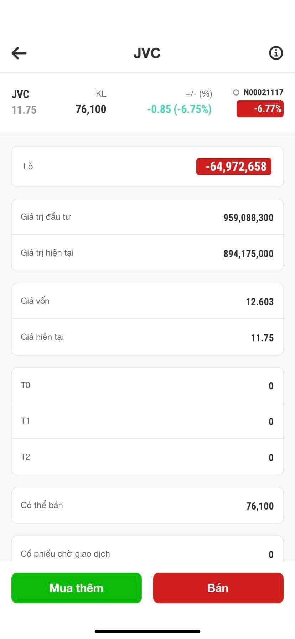Image resolution: width=295 pixels, height=639 pixels.
Task: Tap the KL volume value 76,100
Action: (x=91, y=109)
